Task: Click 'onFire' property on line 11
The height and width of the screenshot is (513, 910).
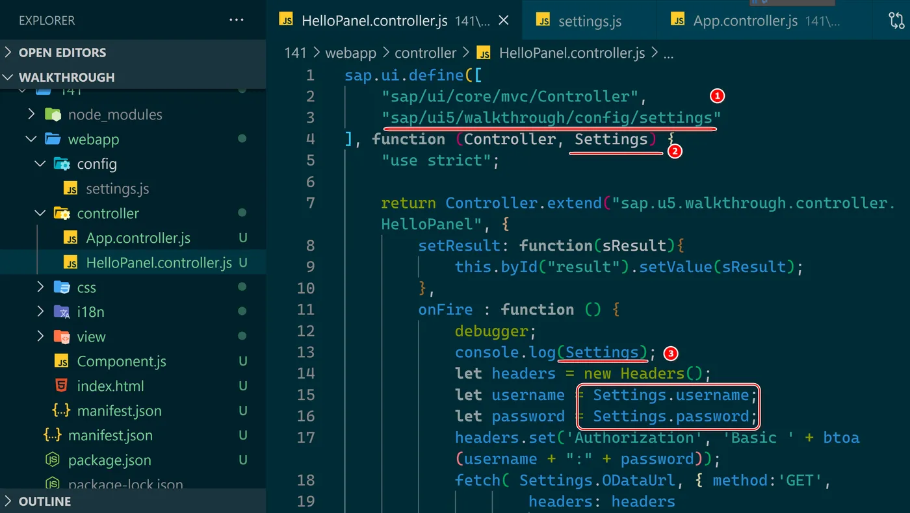Action: (446, 310)
